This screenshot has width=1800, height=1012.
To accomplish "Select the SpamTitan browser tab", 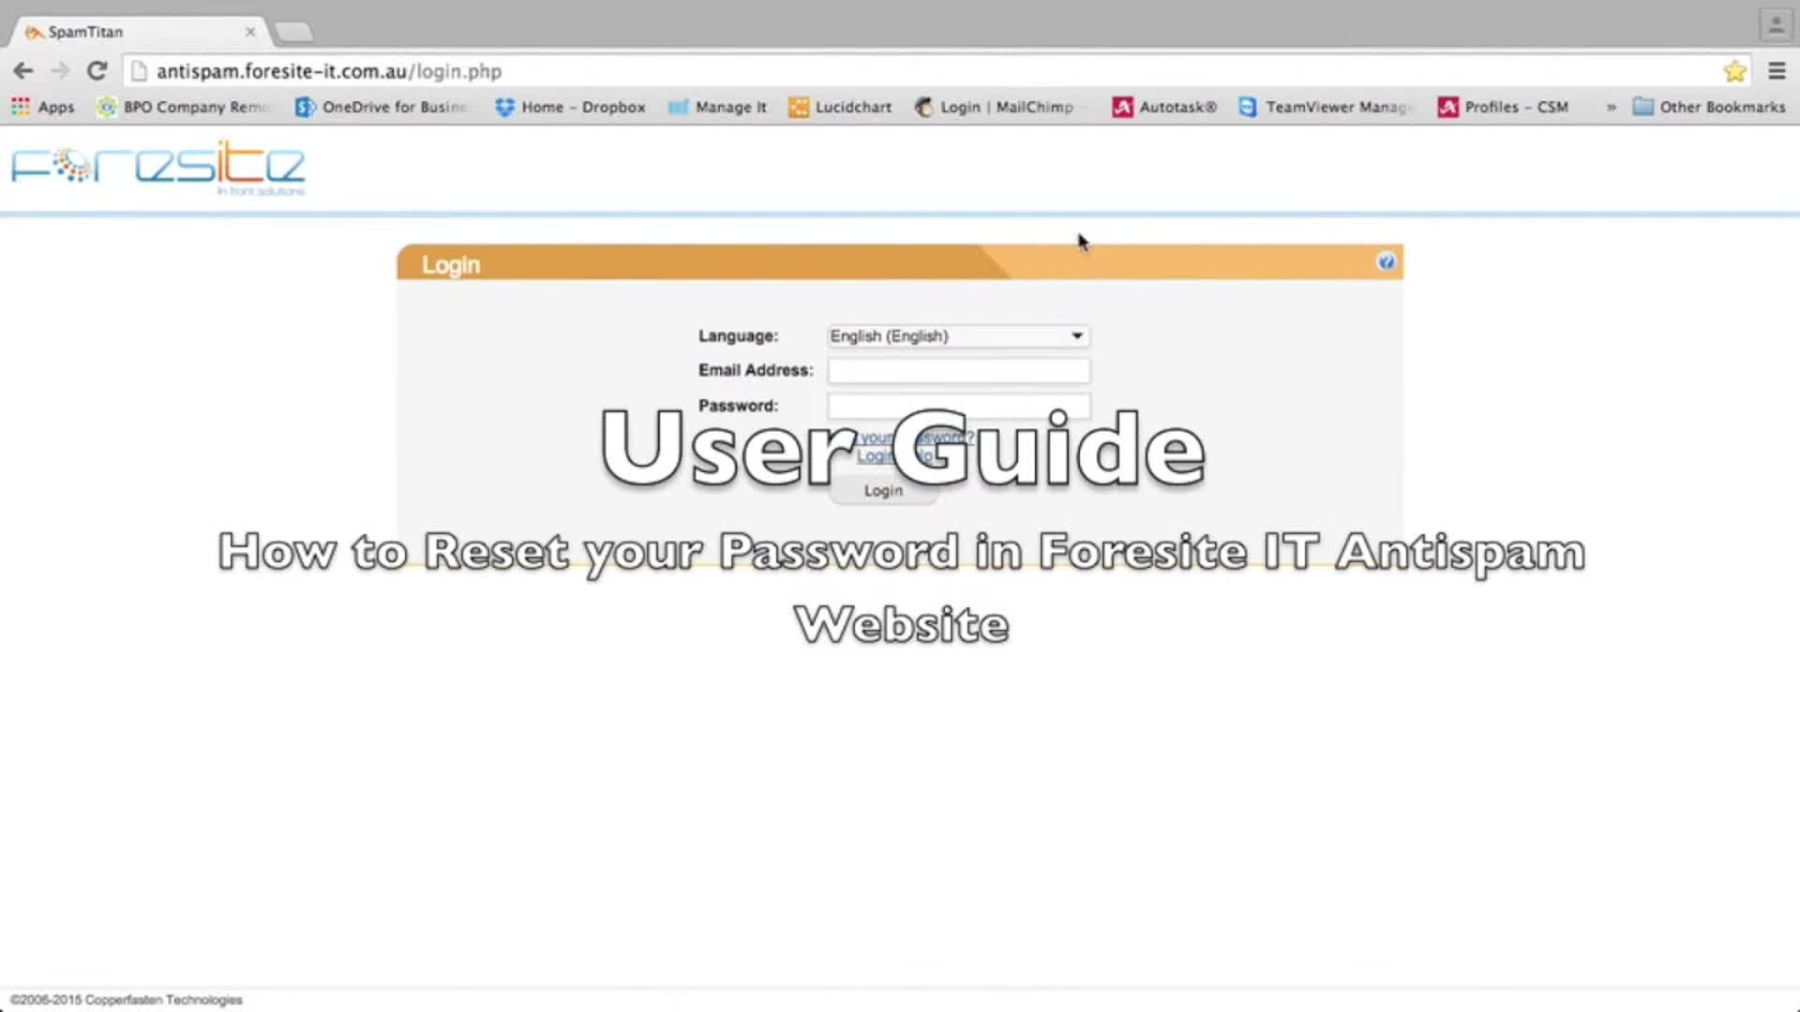I will pyautogui.click(x=141, y=32).
